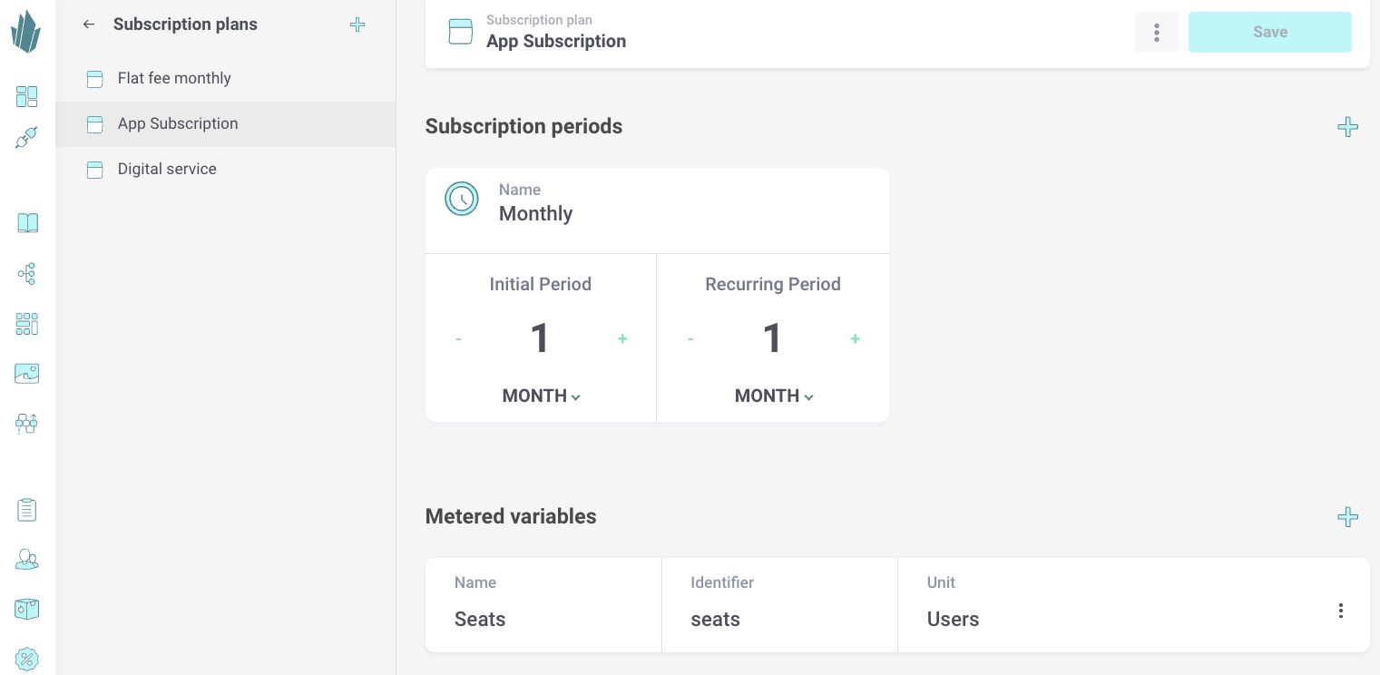Screen dimensions: 1380x675
Task: Add a new subscription period
Action: point(1347,127)
